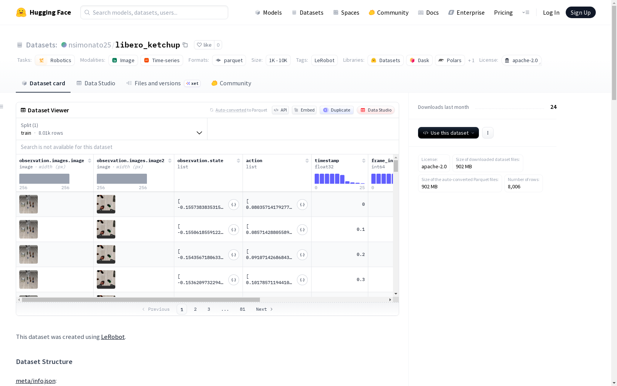Open first row observation.images.image2 thumbnail
617x386 pixels.
coord(106,204)
